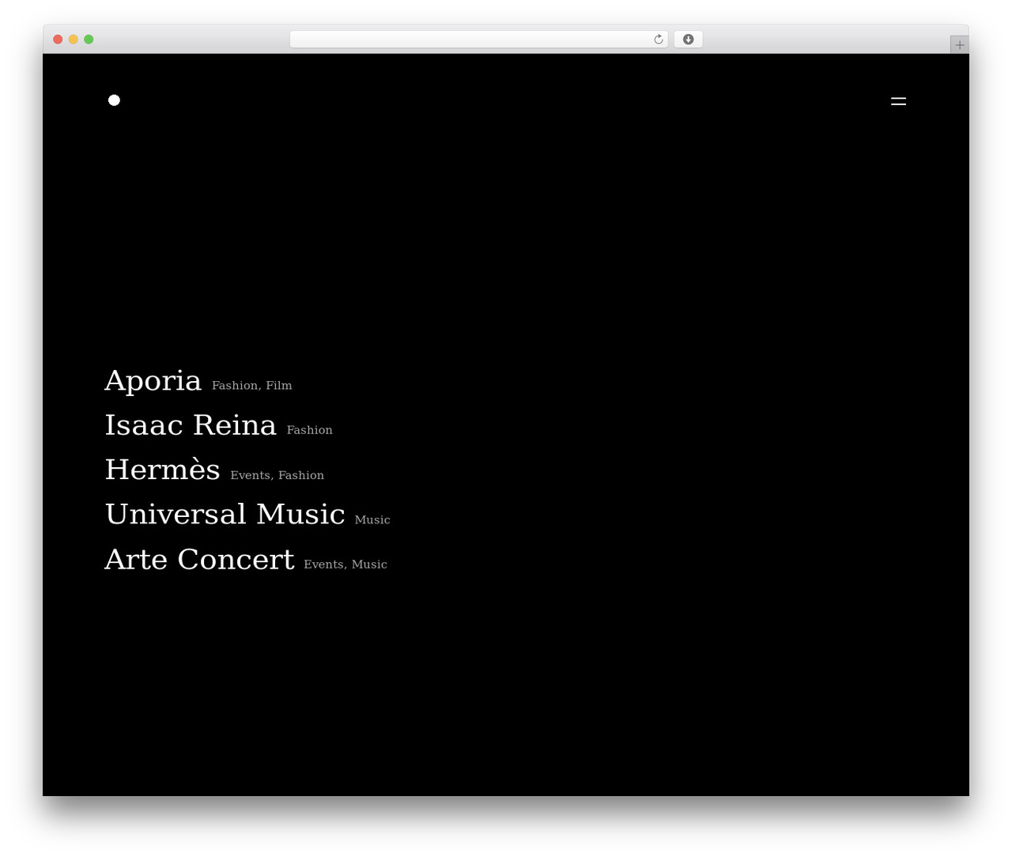The width and height of the screenshot is (1012, 857).
Task: Reload the page using the refresh icon
Action: (x=659, y=40)
